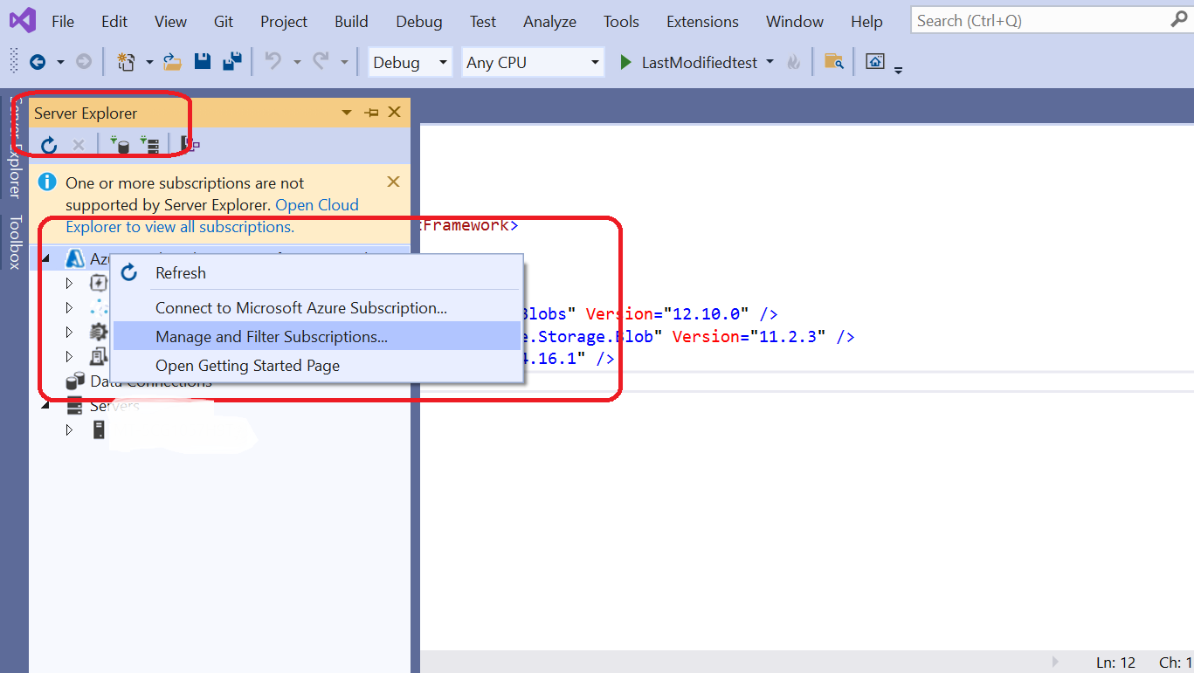Image resolution: width=1194 pixels, height=673 pixels.
Task: Click the Server Explorer Refresh toolbar icon
Action: (49, 145)
